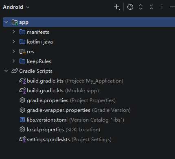This screenshot has height=159, width=175.
Task: Expand the keepRules folder
Action: coord(14,61)
